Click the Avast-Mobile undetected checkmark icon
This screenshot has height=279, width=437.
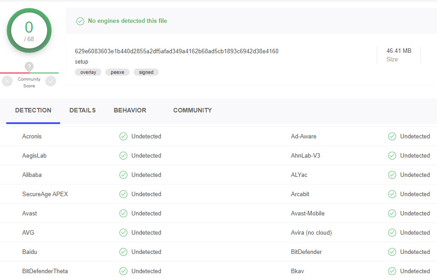point(392,214)
